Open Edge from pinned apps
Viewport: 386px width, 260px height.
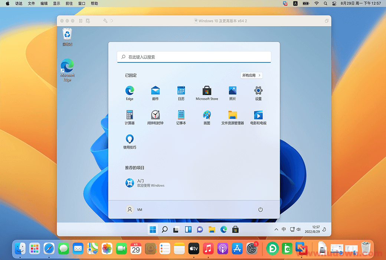click(x=130, y=93)
